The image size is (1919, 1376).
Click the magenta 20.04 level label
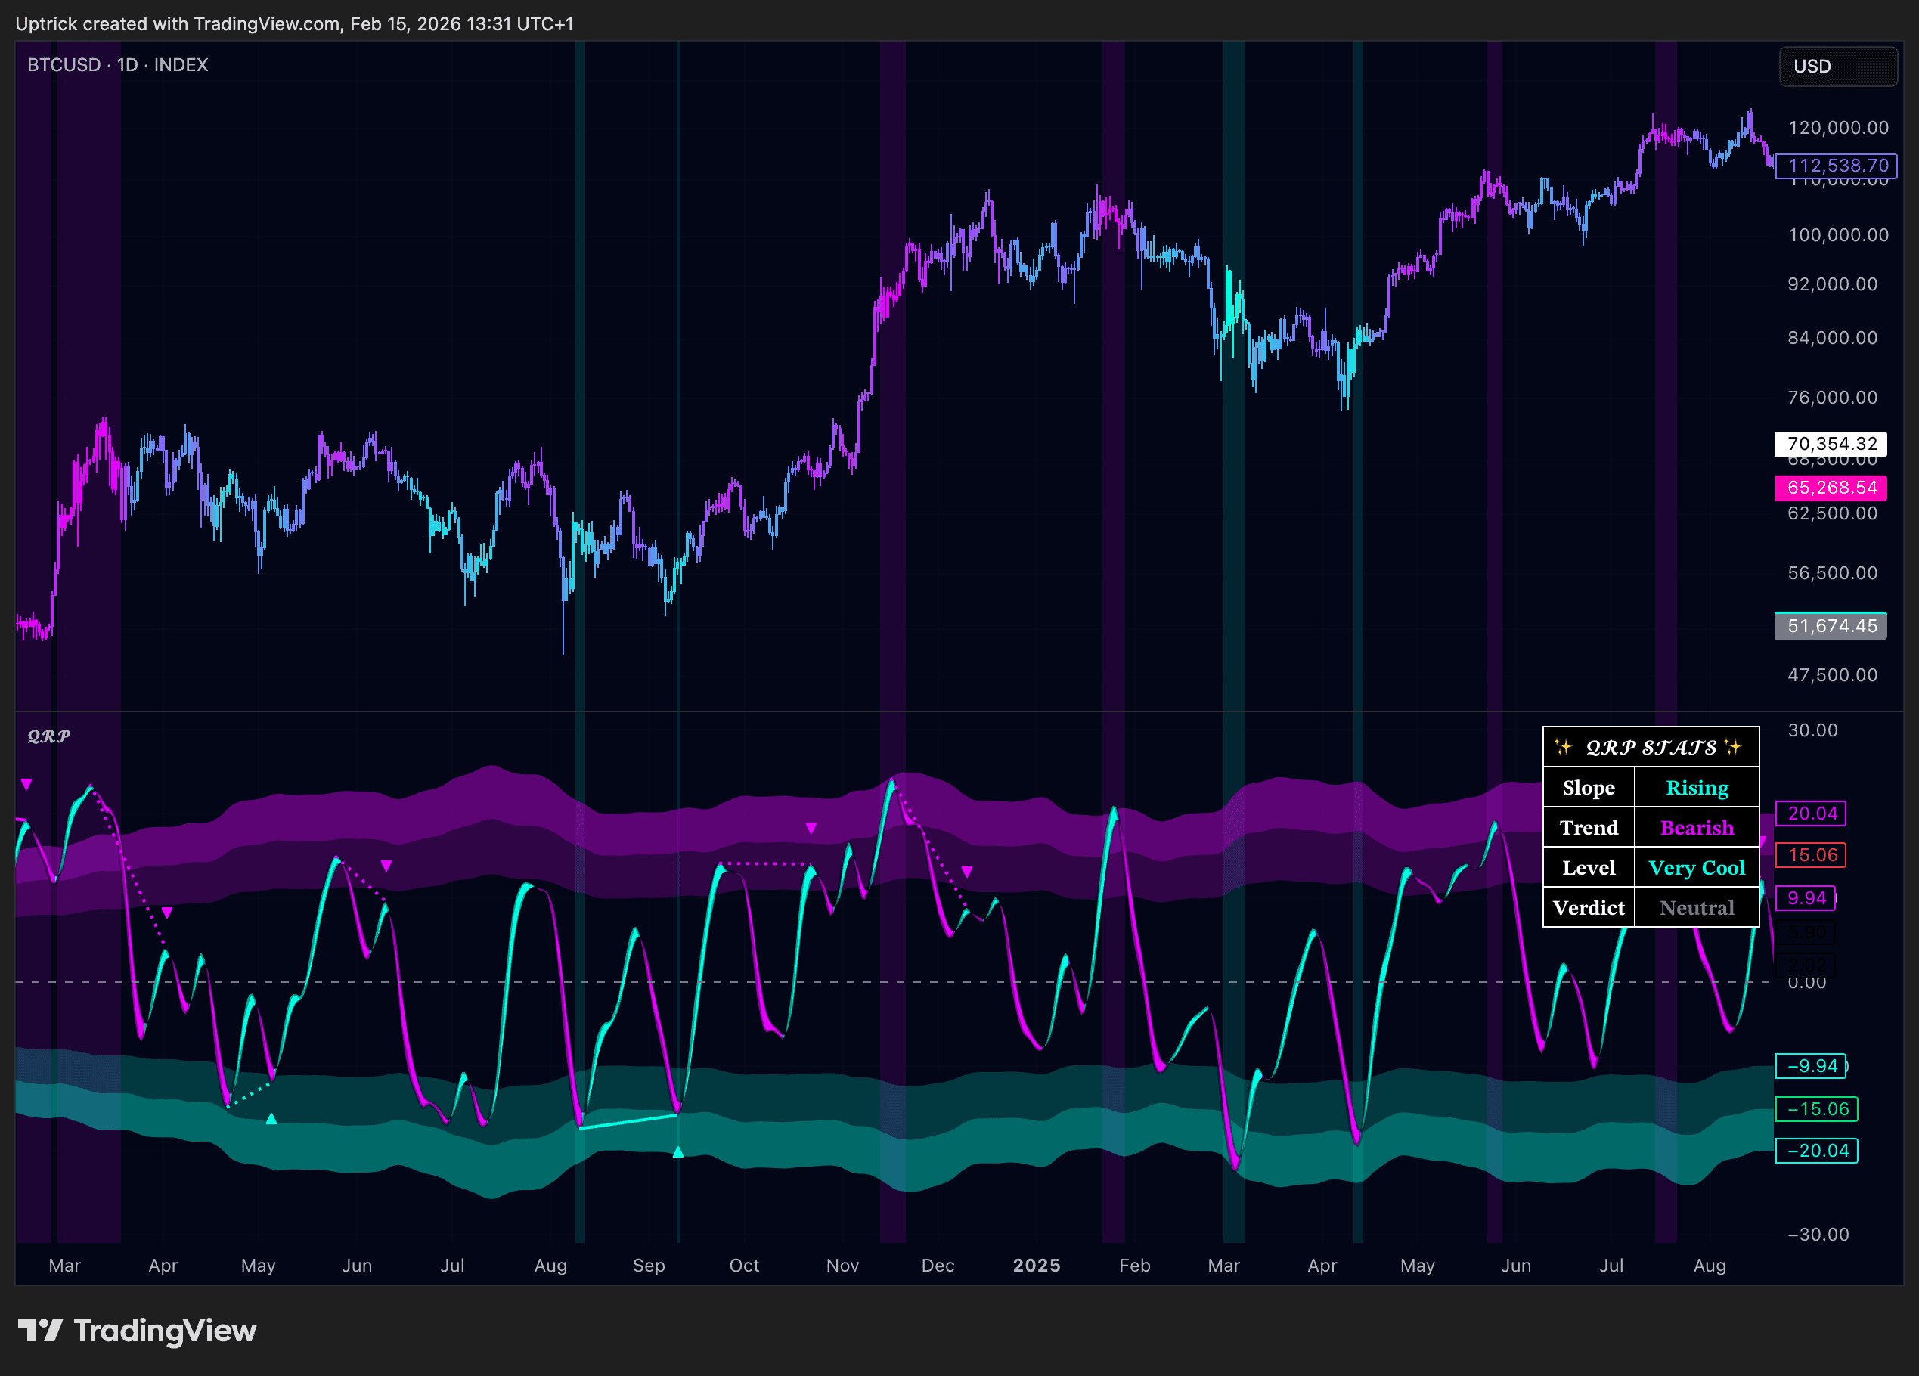pos(1811,814)
